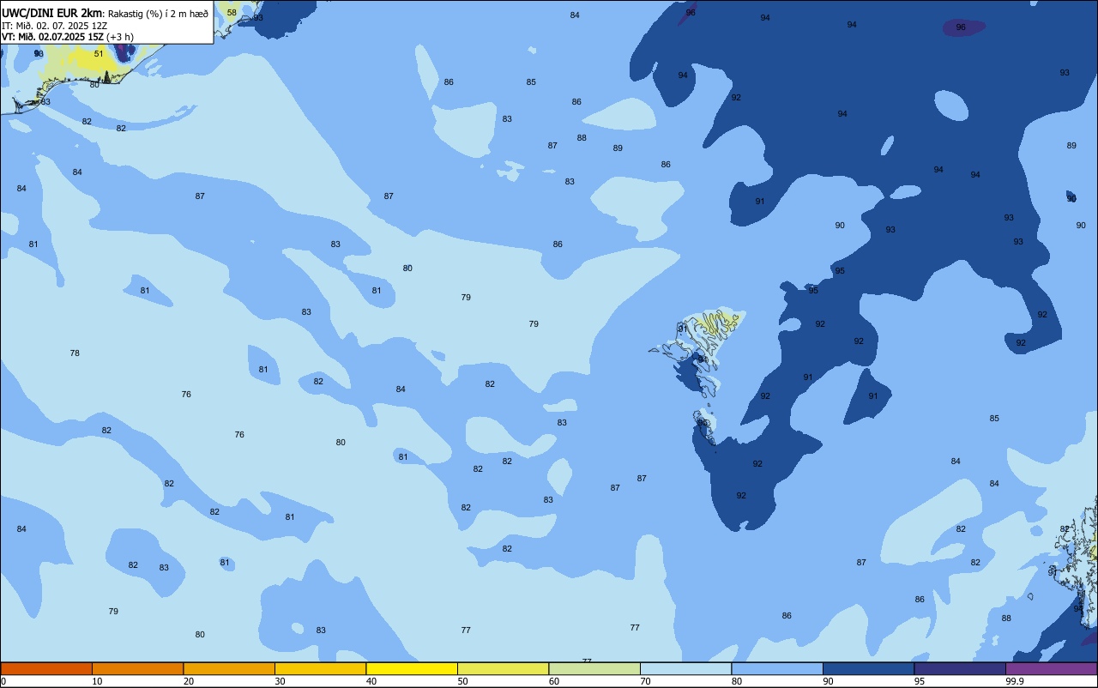1098x688 pixels.
Task: Click the 'Rakastig (%) í 2 m hæð' label
Action: tap(158, 14)
